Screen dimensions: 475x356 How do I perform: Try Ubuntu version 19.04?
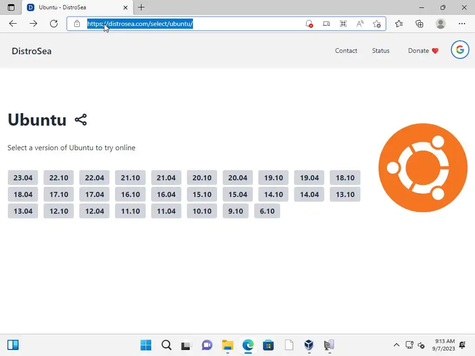[309, 178]
